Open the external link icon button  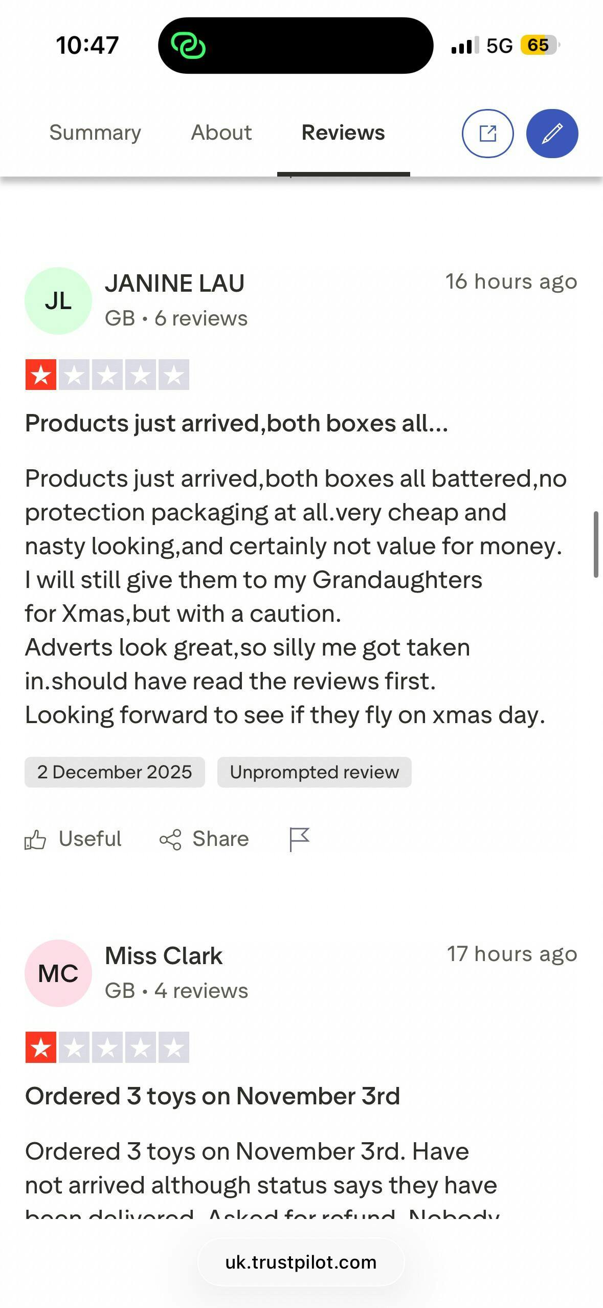(x=487, y=134)
